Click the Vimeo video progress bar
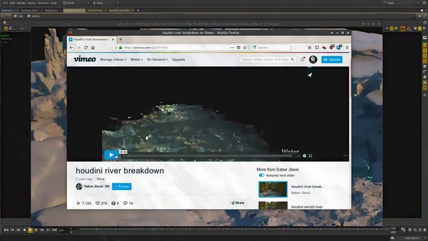Viewport: 428px width, 241px height. tap(207, 156)
